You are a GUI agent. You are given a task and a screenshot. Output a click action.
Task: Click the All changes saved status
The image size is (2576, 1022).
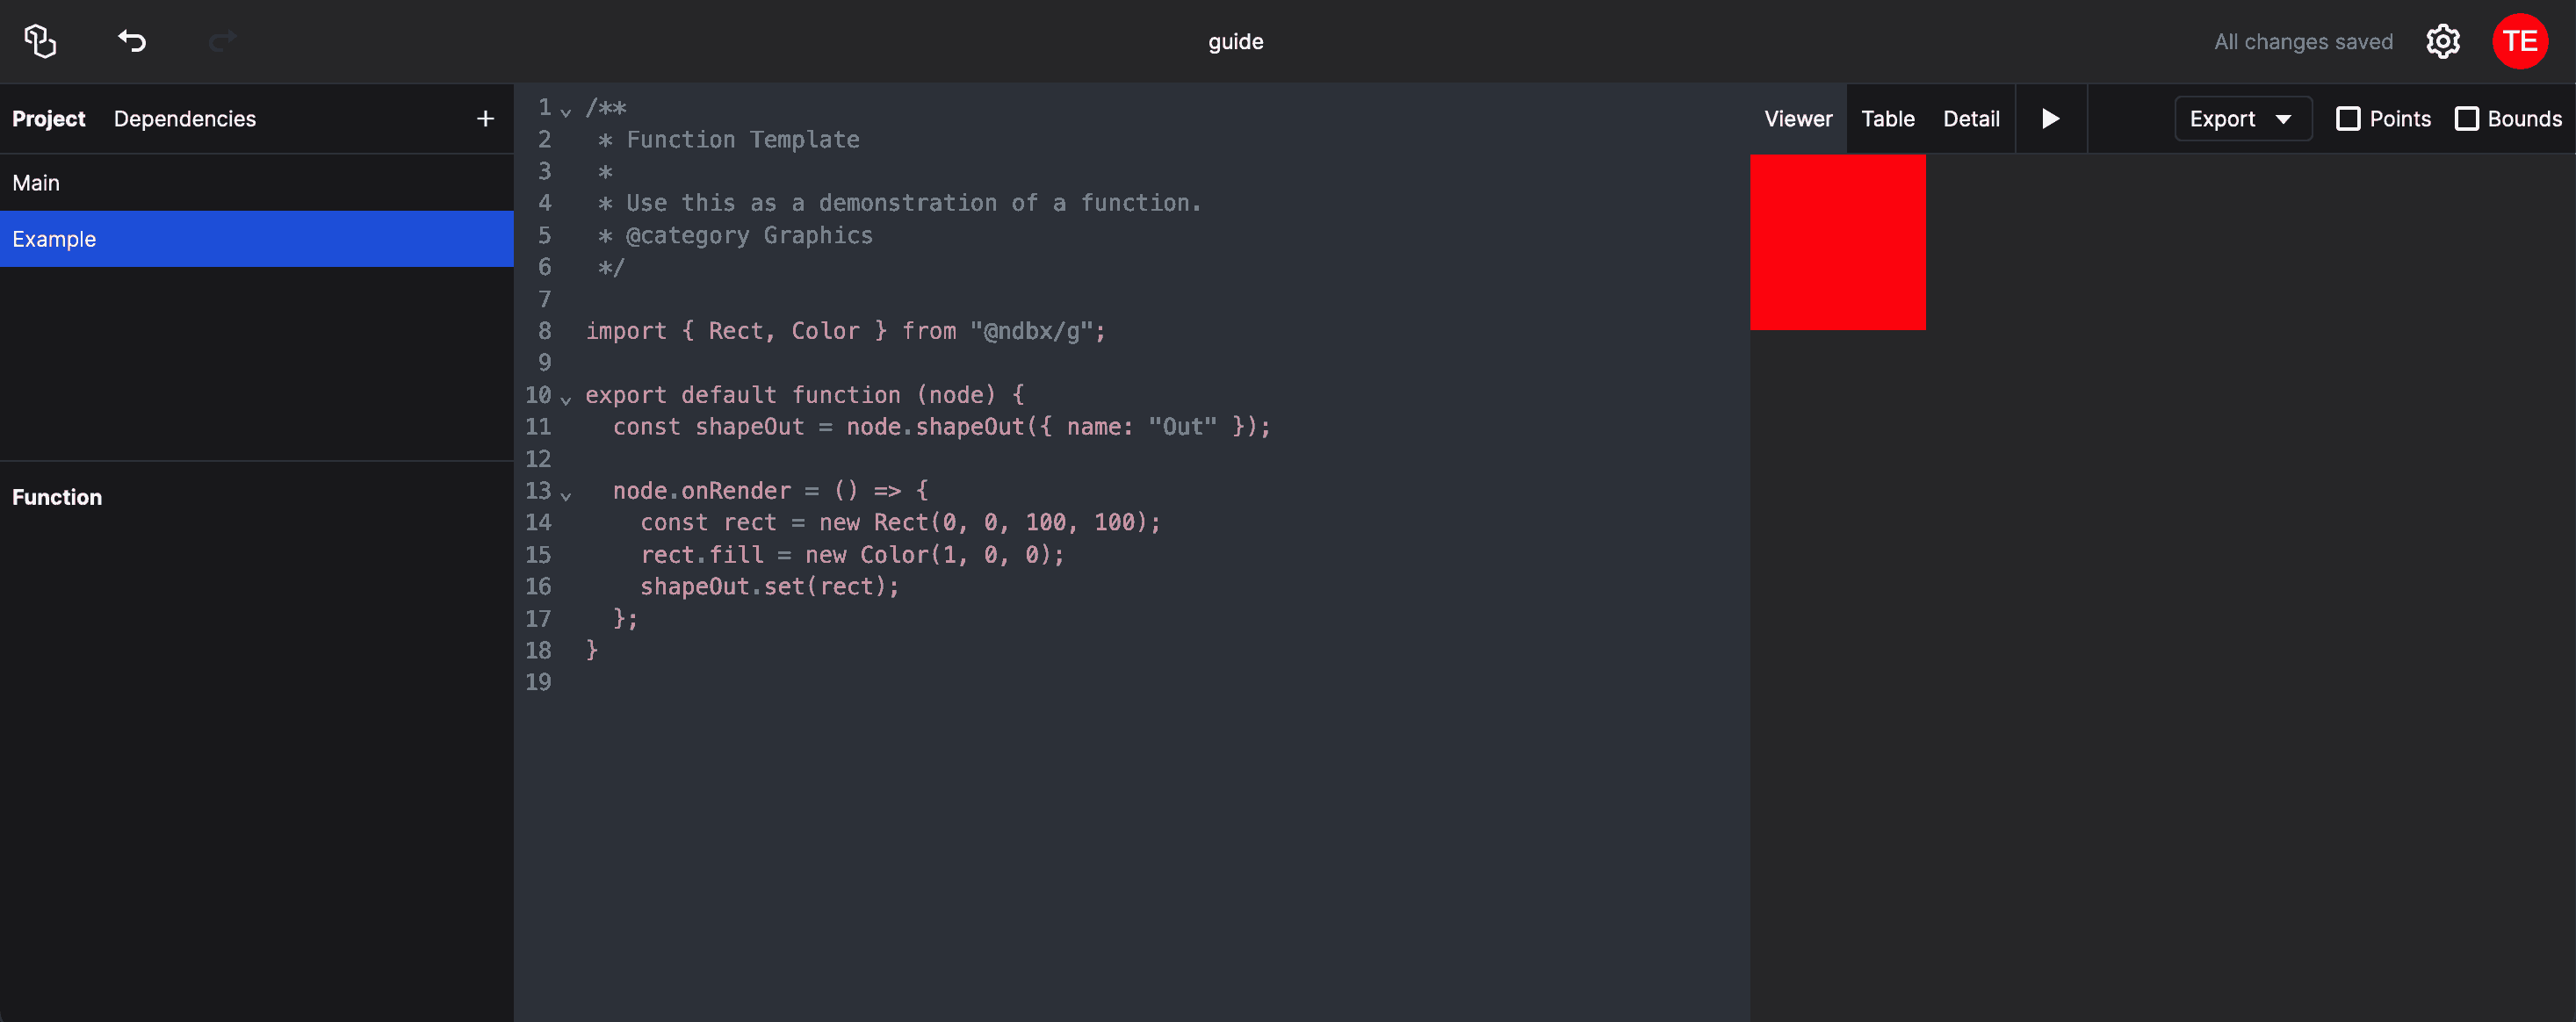(x=2303, y=42)
